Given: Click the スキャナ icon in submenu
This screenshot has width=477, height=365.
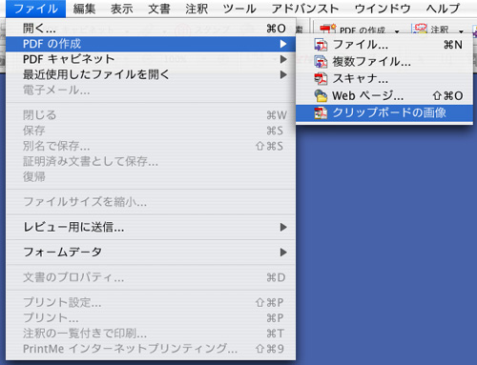Looking at the screenshot, I should pos(321,79).
